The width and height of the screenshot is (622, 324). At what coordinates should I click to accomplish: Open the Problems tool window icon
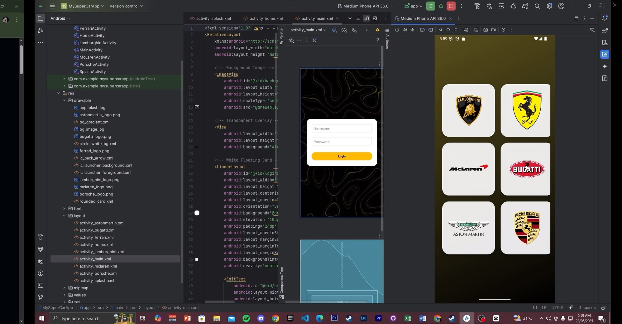pyautogui.click(x=41, y=273)
